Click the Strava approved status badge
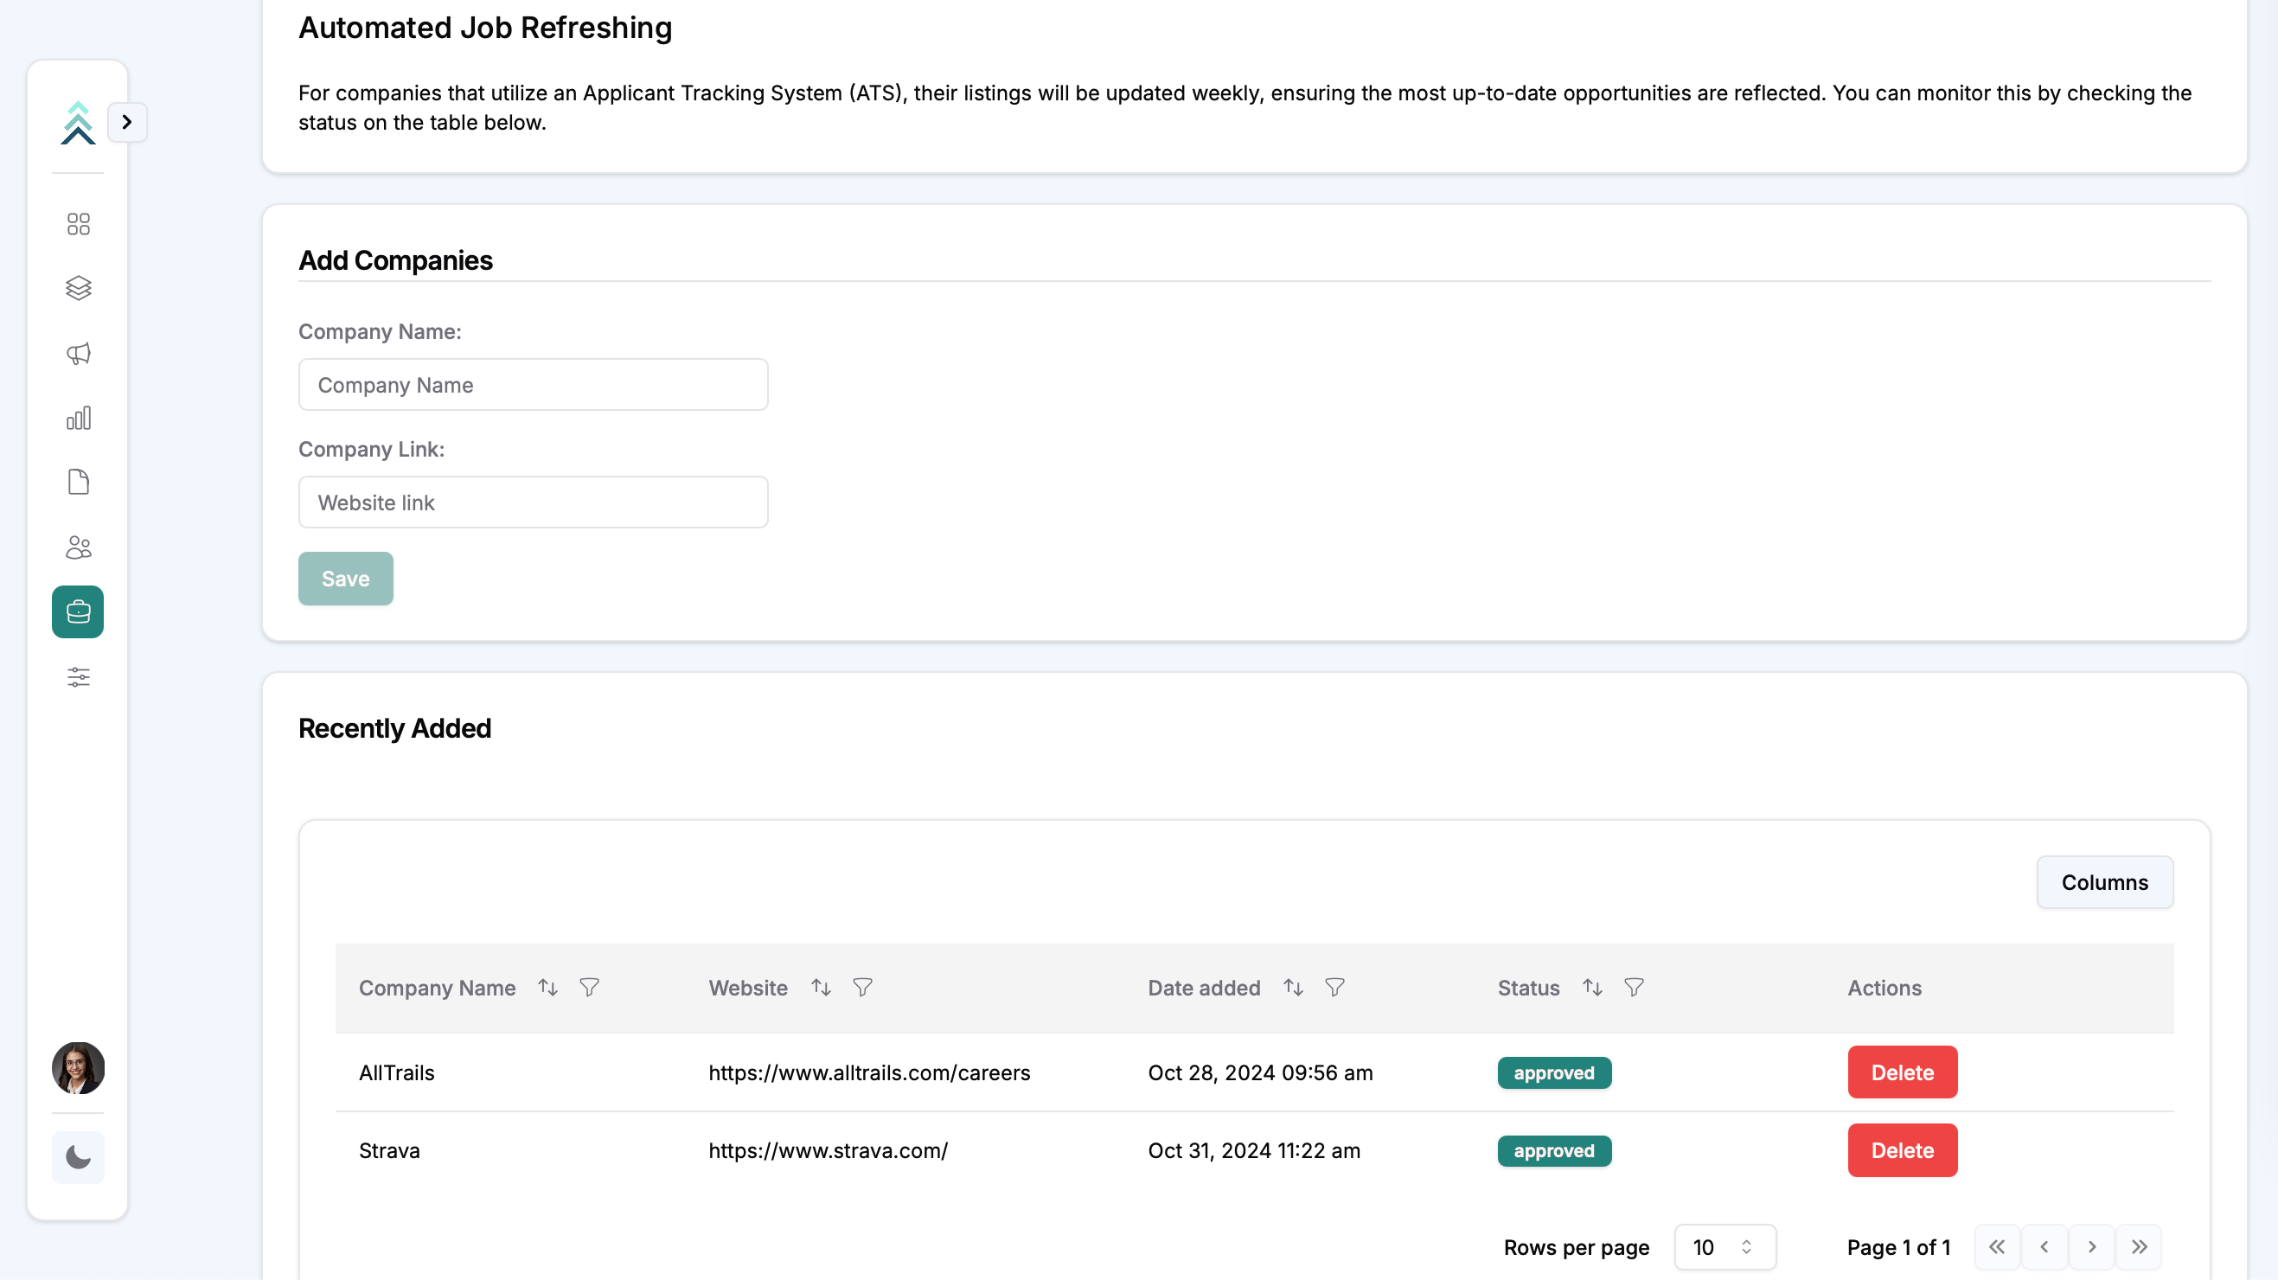This screenshot has height=1280, width=2278. (x=1554, y=1151)
